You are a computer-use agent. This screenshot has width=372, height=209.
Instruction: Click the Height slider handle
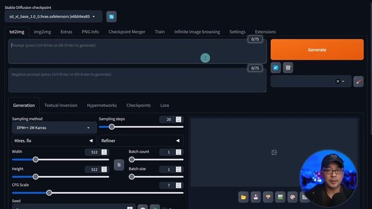[35, 176]
